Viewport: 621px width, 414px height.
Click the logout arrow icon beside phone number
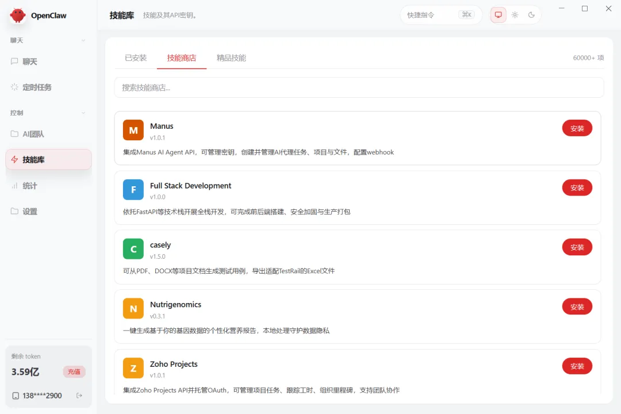click(x=79, y=396)
